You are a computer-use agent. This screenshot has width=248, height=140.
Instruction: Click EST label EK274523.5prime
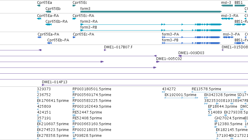[x=53, y=130]
